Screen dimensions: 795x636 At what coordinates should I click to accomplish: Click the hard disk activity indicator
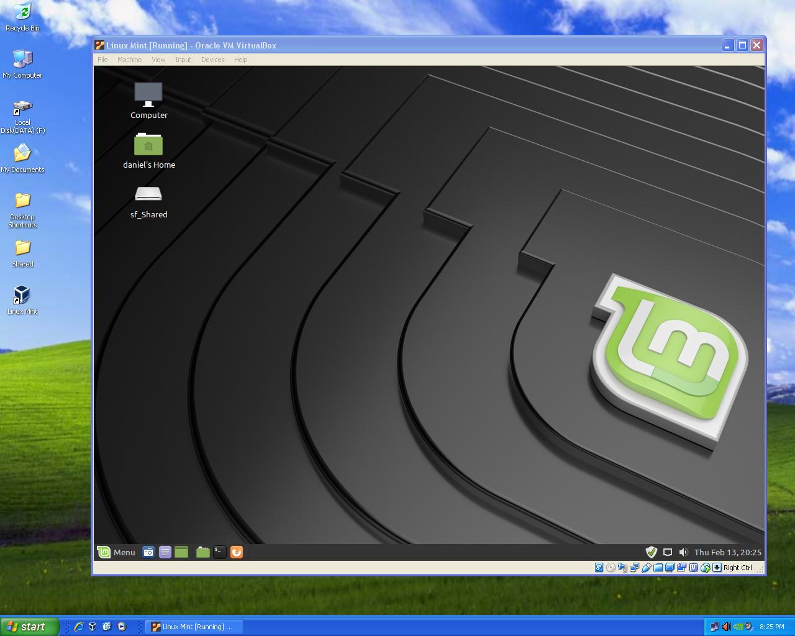tap(599, 568)
